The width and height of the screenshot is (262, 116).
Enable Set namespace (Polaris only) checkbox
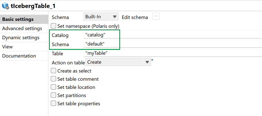pyautogui.click(x=54, y=26)
